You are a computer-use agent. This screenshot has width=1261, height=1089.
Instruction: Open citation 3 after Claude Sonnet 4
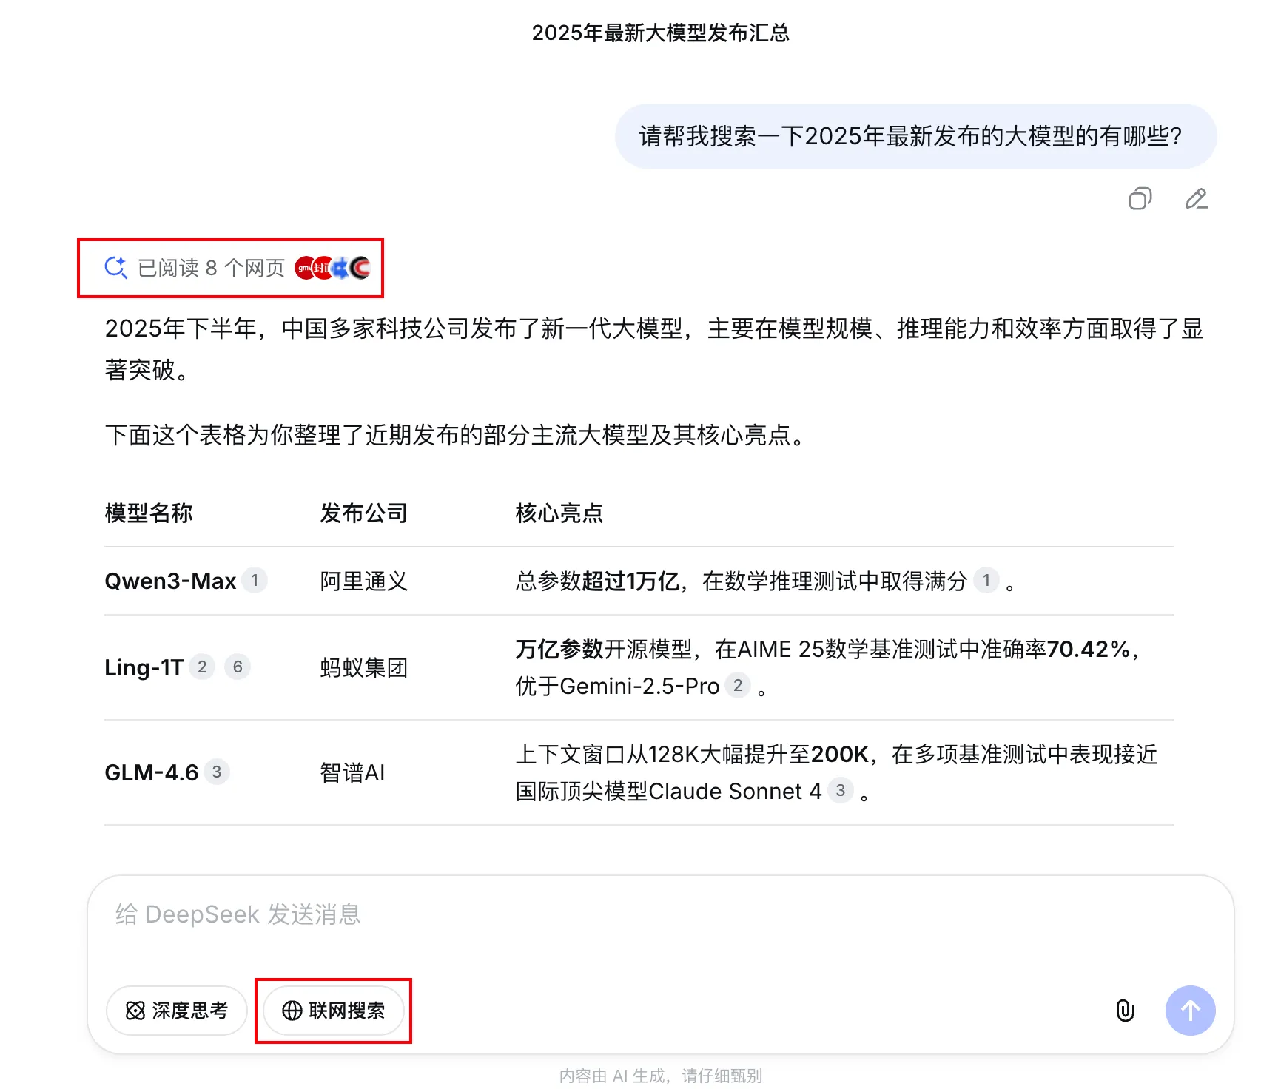point(840,790)
